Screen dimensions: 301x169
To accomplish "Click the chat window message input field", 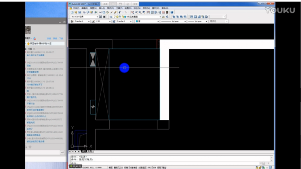I will pos(43,152).
